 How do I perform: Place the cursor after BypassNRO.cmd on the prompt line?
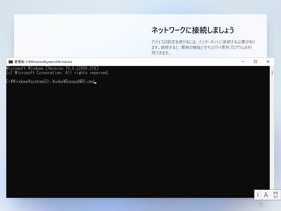(96, 82)
